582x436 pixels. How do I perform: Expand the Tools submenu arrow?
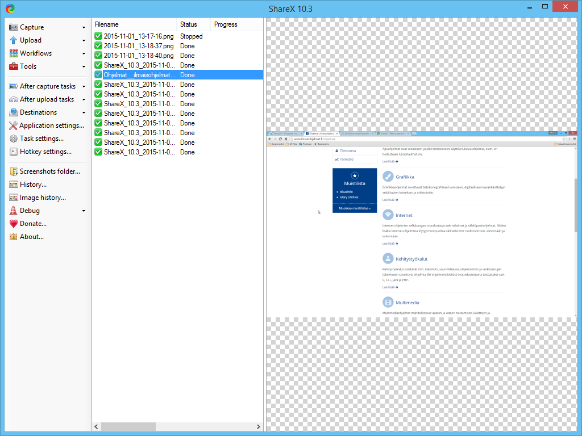click(84, 67)
